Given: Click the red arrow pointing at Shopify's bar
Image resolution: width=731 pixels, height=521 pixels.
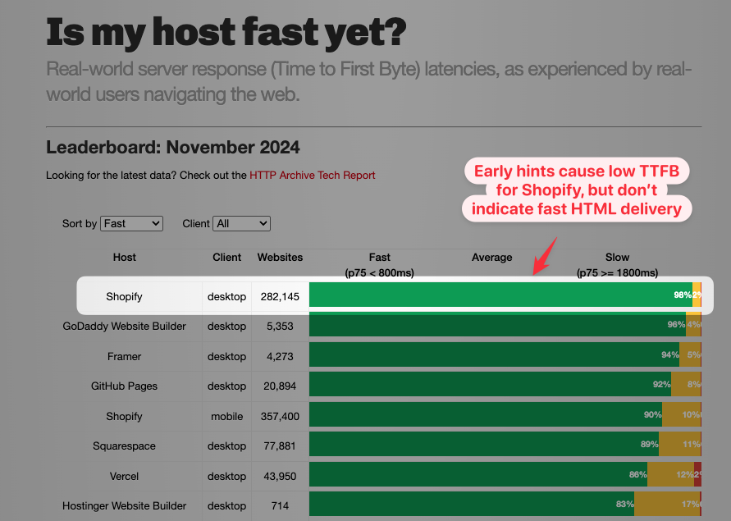Looking at the screenshot, I should tap(546, 255).
